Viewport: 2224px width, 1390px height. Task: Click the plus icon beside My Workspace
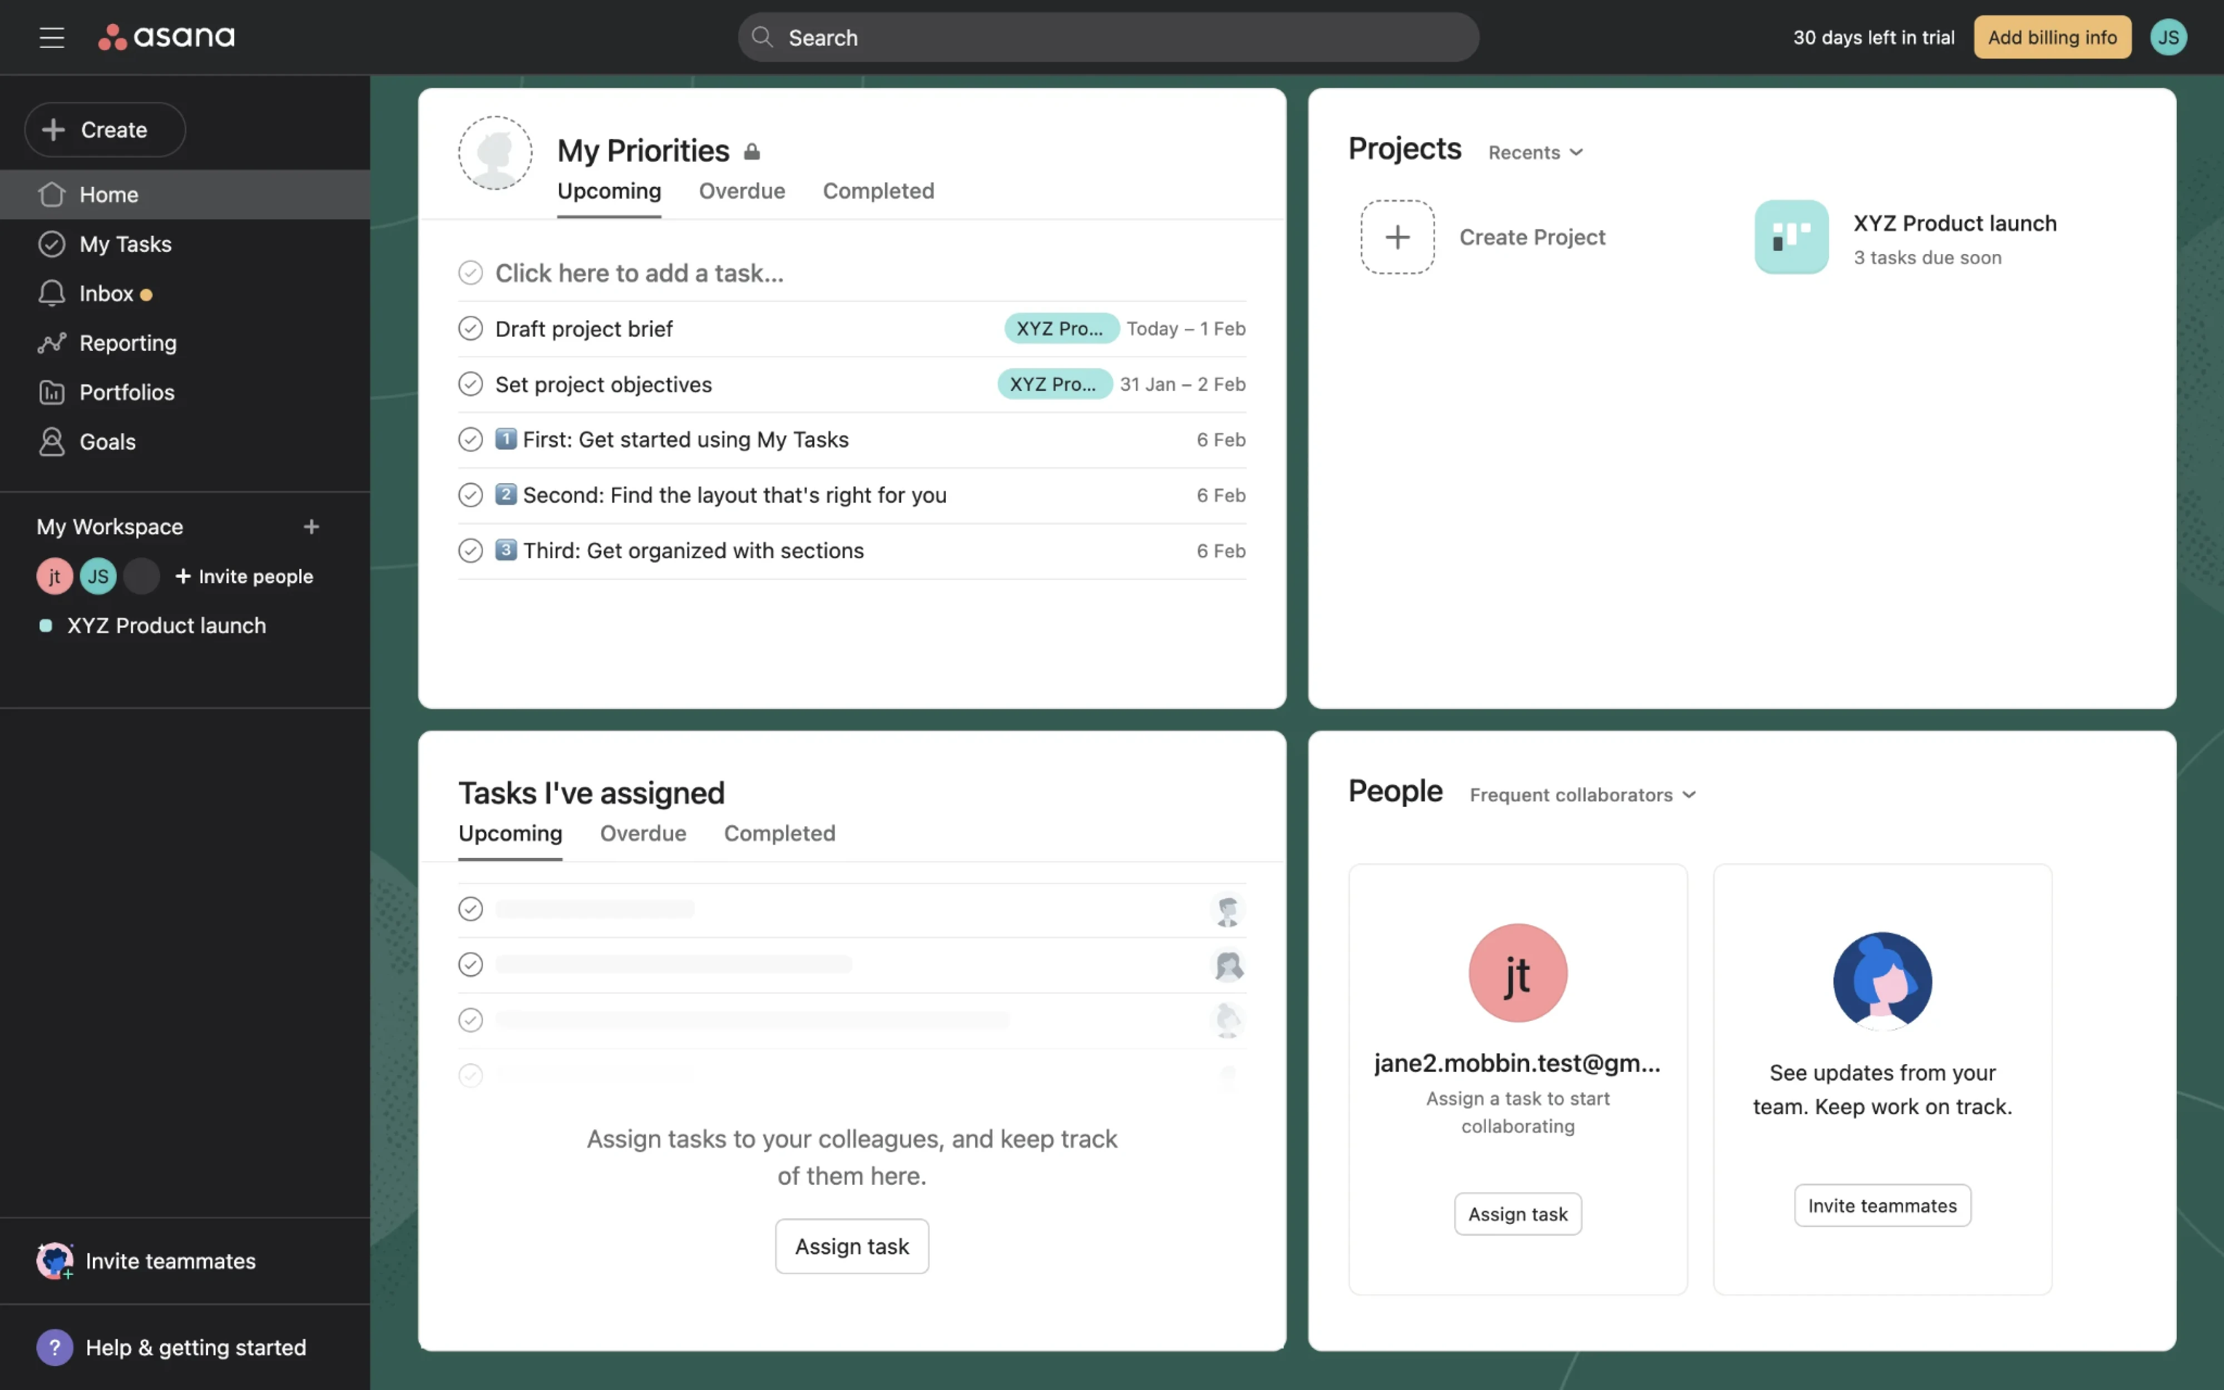coord(311,527)
